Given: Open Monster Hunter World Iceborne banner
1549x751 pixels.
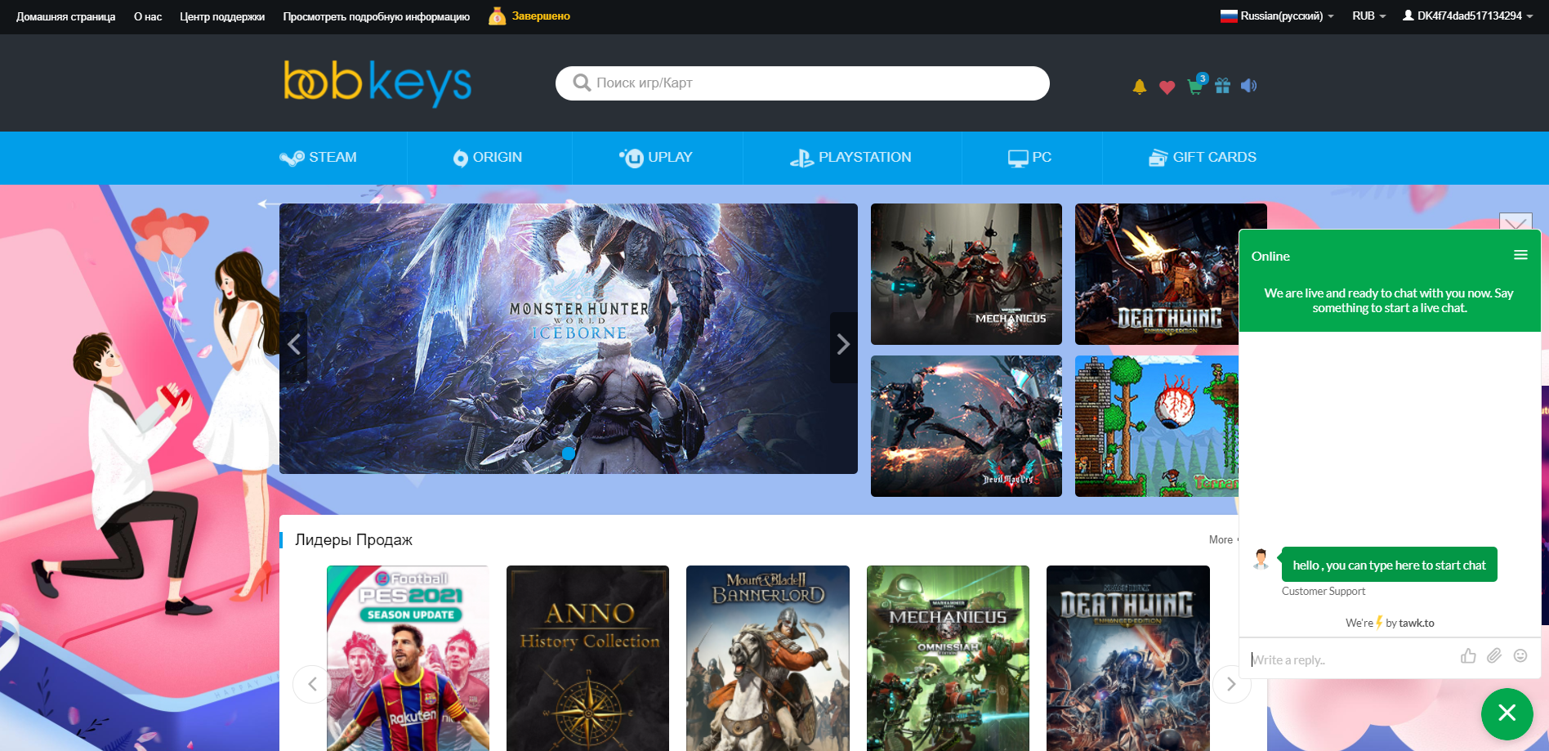Looking at the screenshot, I should pos(569,338).
